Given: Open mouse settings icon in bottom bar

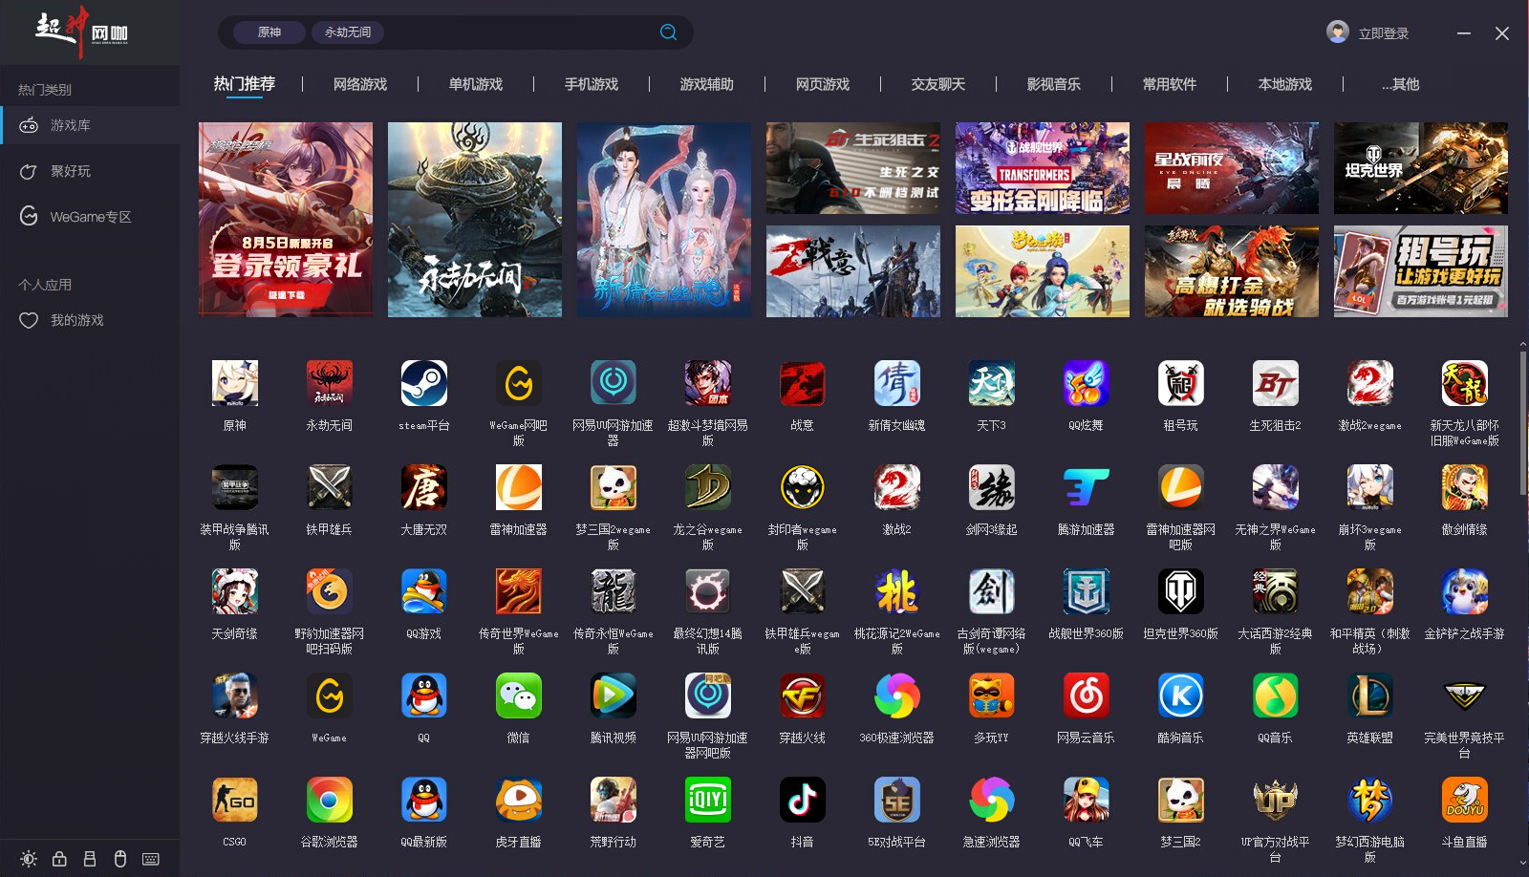Looking at the screenshot, I should [x=120, y=859].
